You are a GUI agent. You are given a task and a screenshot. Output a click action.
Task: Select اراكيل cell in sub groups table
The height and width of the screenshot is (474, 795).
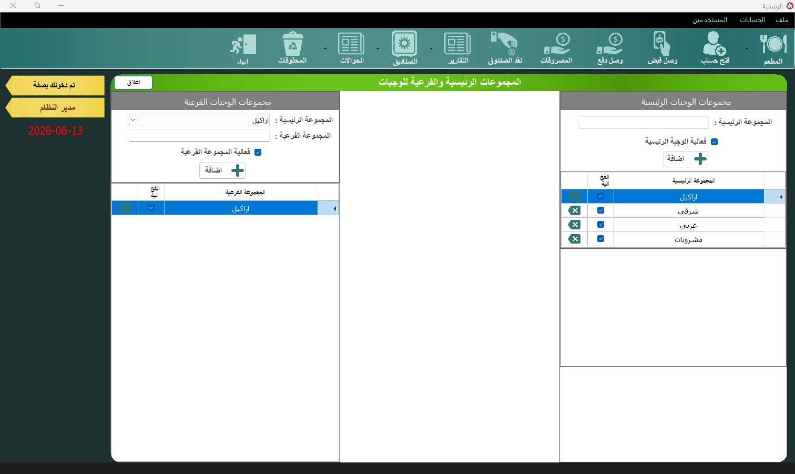(x=241, y=208)
